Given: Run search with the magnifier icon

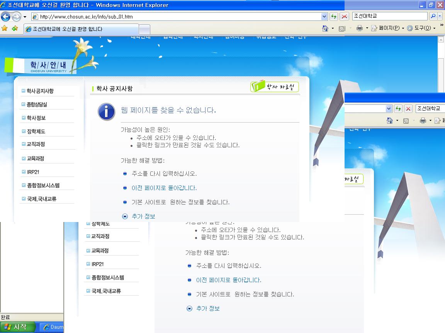Looking at the screenshot, I should [x=433, y=16].
